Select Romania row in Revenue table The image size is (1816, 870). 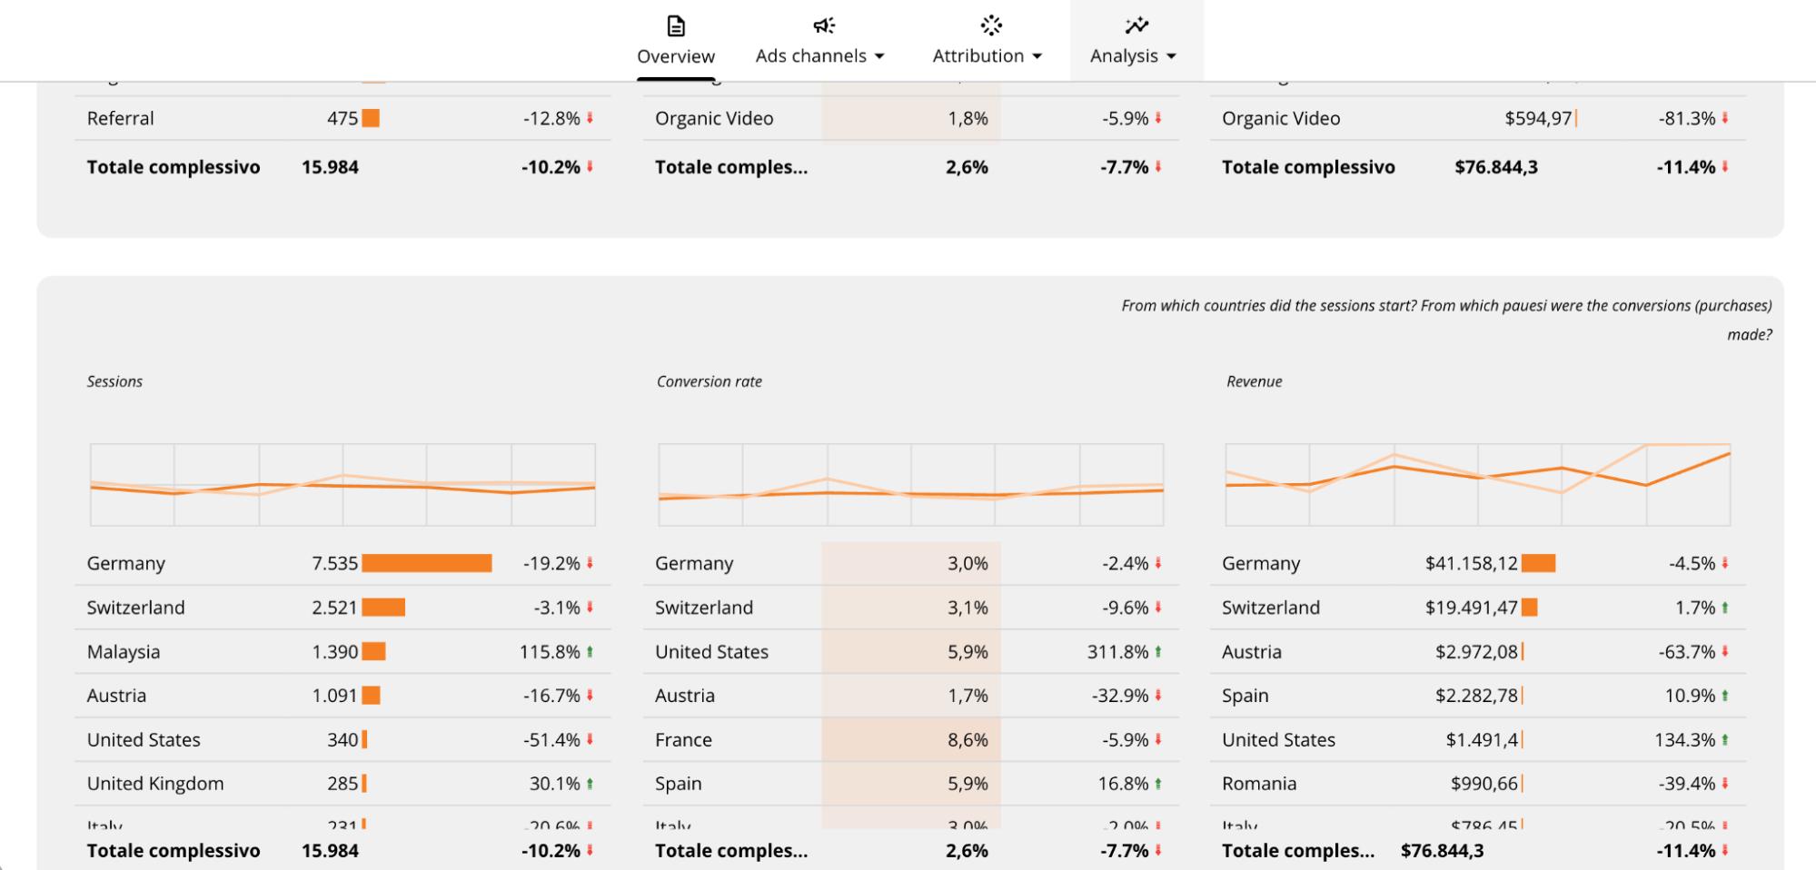(1259, 784)
